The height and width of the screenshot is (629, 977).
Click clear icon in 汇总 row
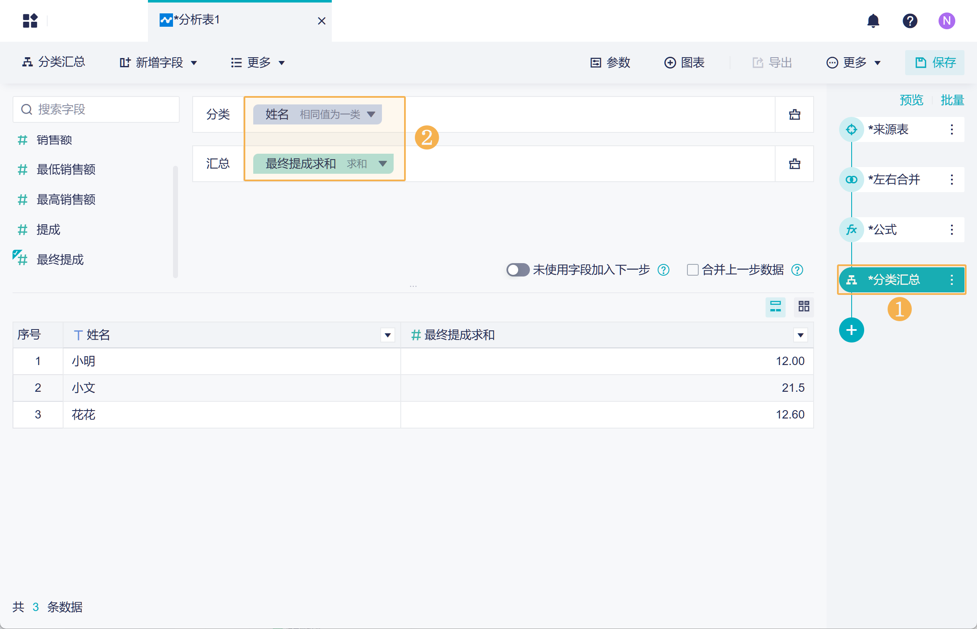(x=794, y=164)
